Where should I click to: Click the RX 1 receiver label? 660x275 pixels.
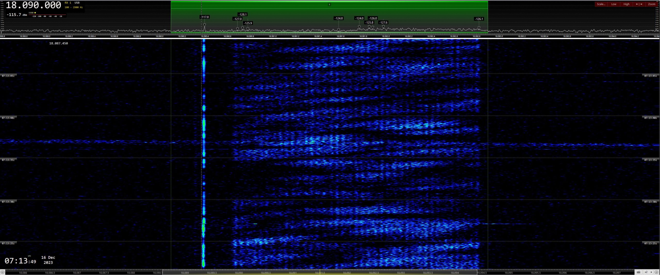point(68,3)
